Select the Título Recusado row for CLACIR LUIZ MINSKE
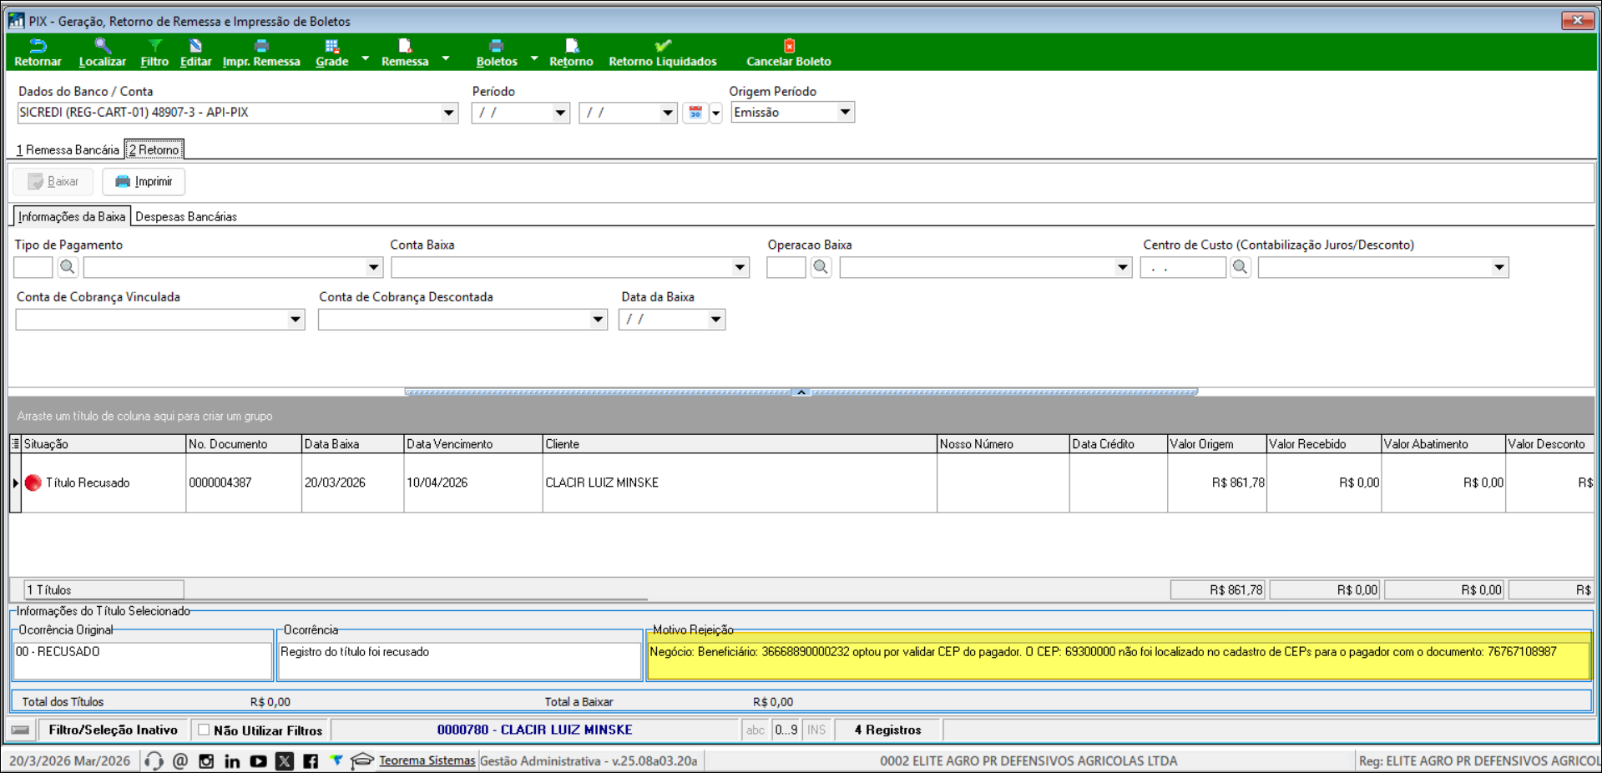This screenshot has width=1602, height=773. click(x=88, y=483)
